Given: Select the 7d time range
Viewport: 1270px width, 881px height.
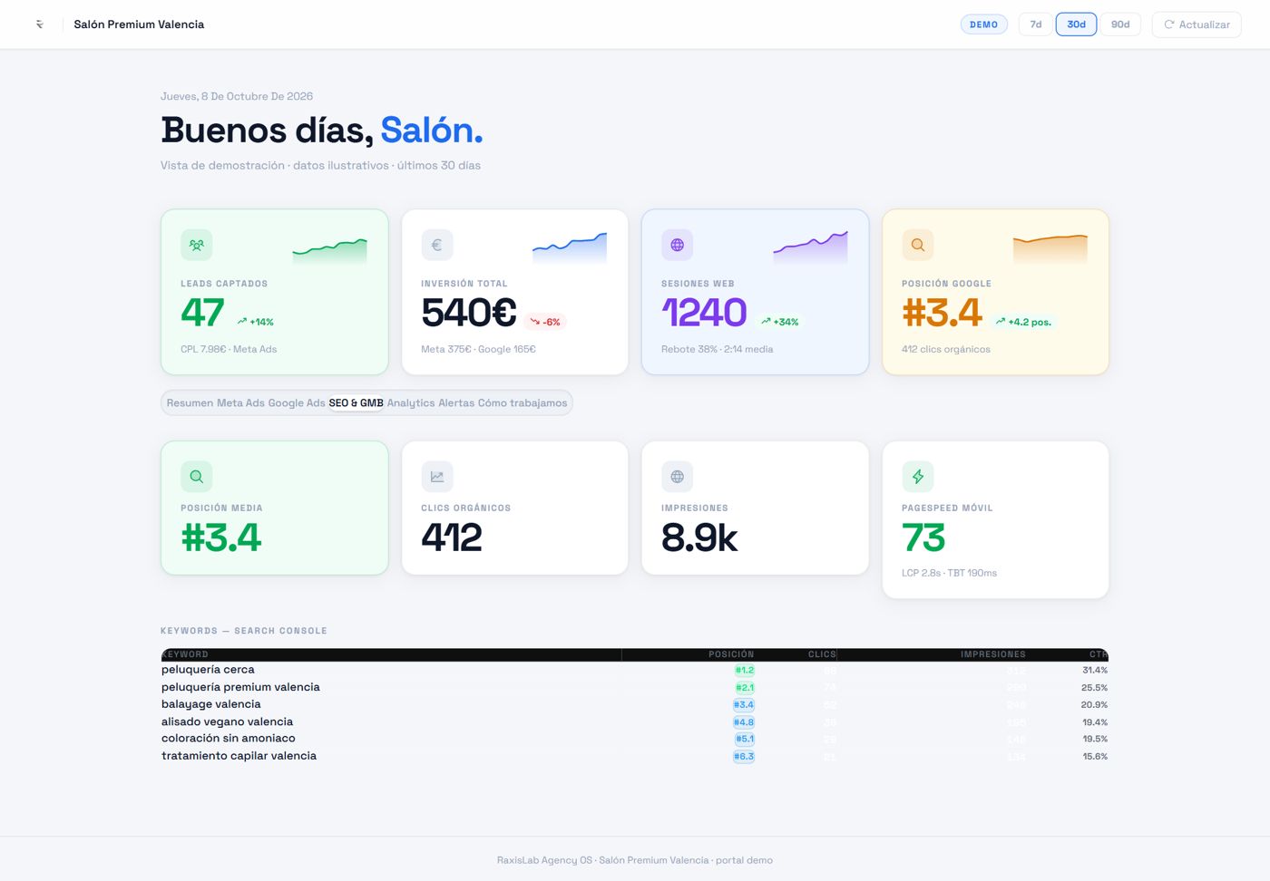Looking at the screenshot, I should [x=1036, y=24].
